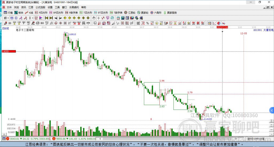Click the circle target cycle icon

(x=56, y=23)
